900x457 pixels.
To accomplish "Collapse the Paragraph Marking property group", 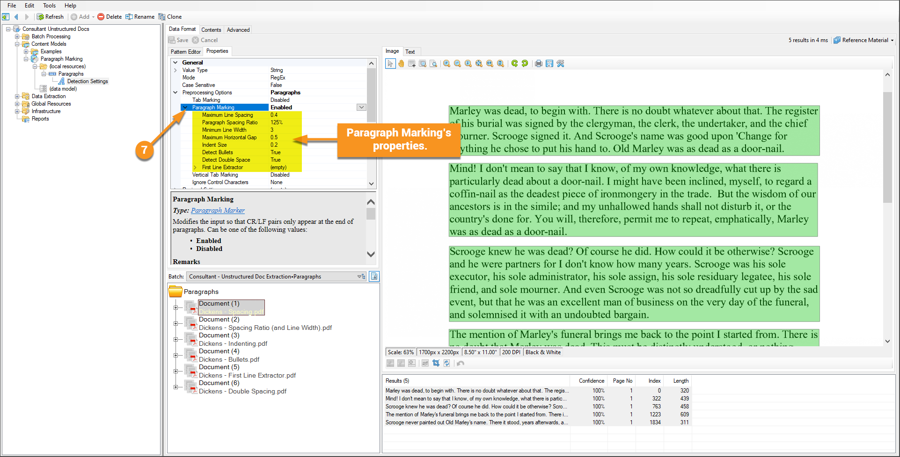I will pyautogui.click(x=185, y=107).
